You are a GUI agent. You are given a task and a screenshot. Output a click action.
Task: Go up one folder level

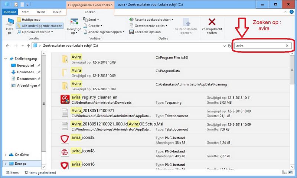[x=28, y=46]
